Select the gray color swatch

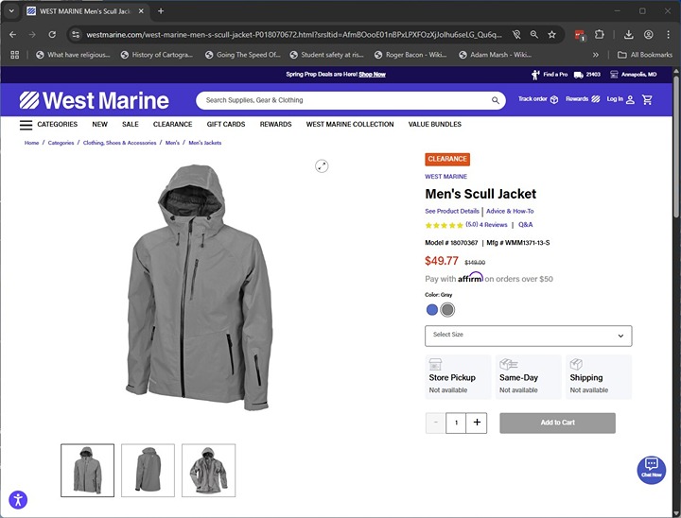(447, 310)
